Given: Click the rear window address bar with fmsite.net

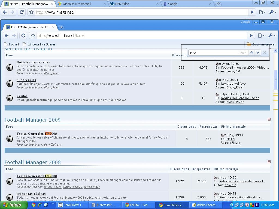Looking at the screenshot, I should (141, 12).
